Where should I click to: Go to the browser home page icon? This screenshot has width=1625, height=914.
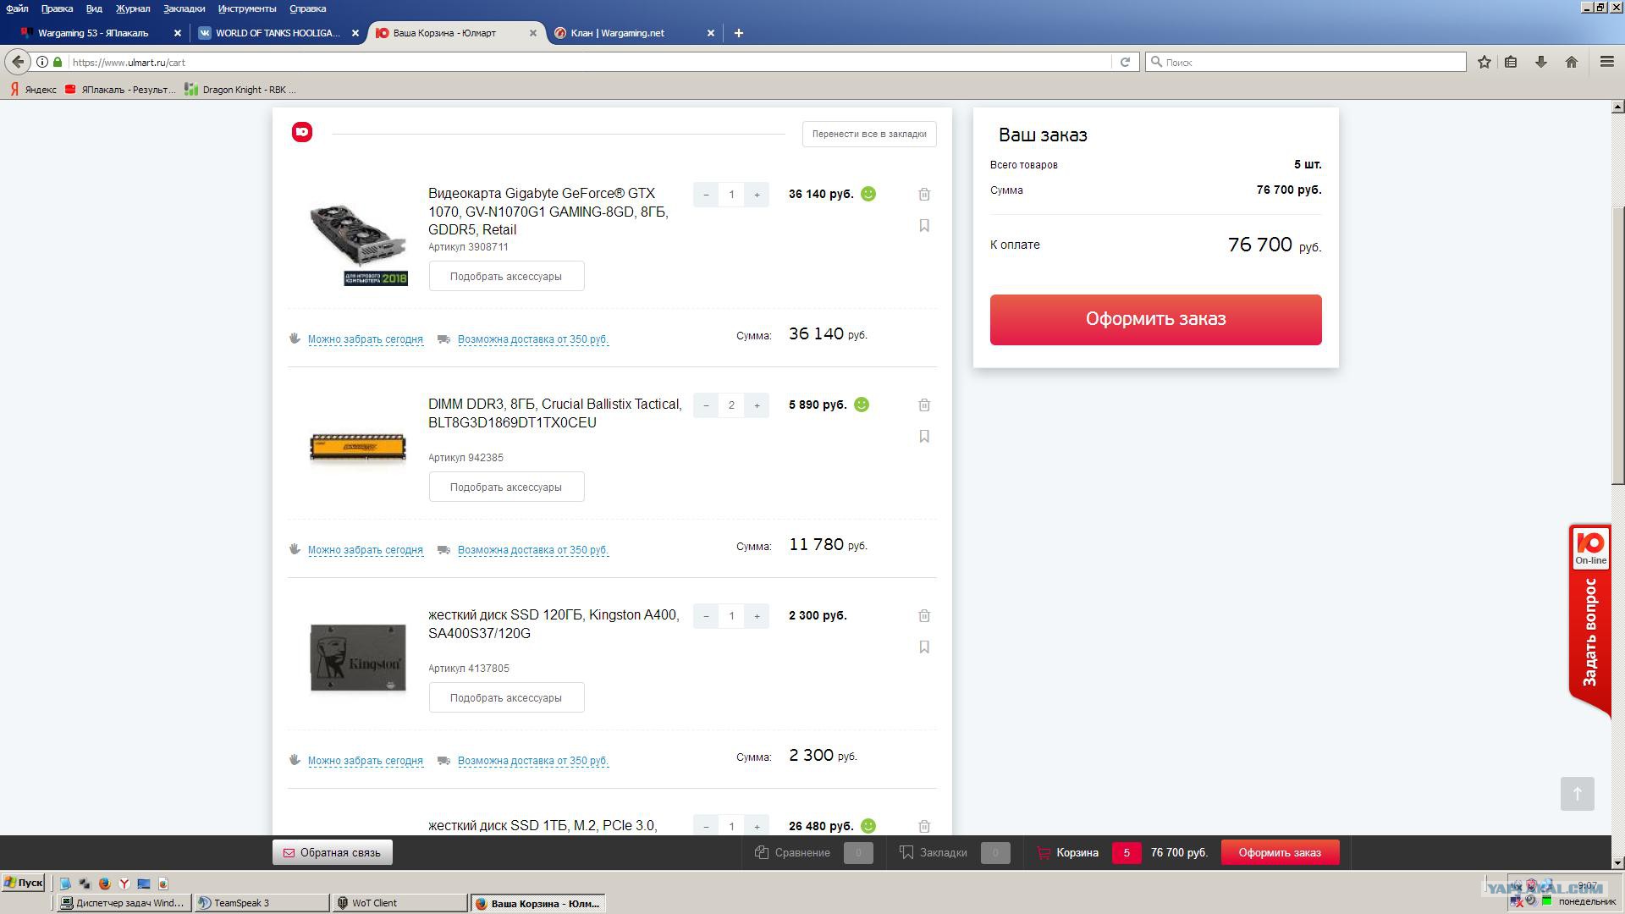click(1572, 62)
